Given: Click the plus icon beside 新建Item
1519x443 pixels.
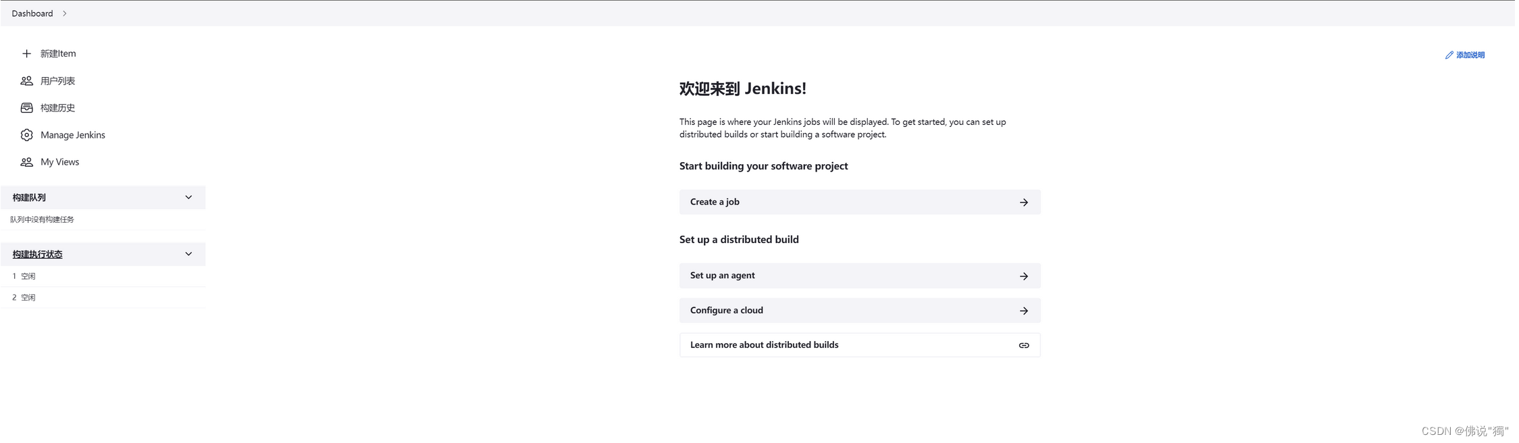Looking at the screenshot, I should [x=26, y=53].
